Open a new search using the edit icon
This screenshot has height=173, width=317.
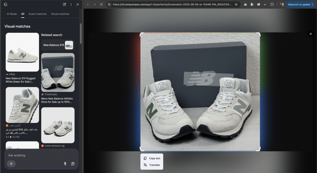coord(64,4)
